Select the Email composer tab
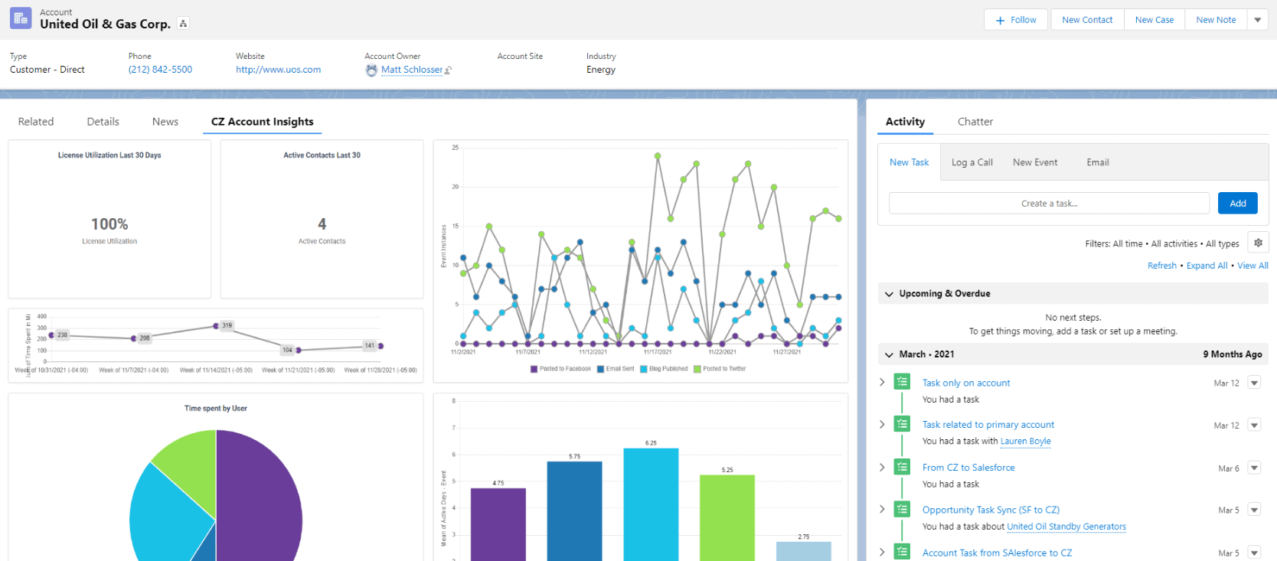 tap(1098, 162)
